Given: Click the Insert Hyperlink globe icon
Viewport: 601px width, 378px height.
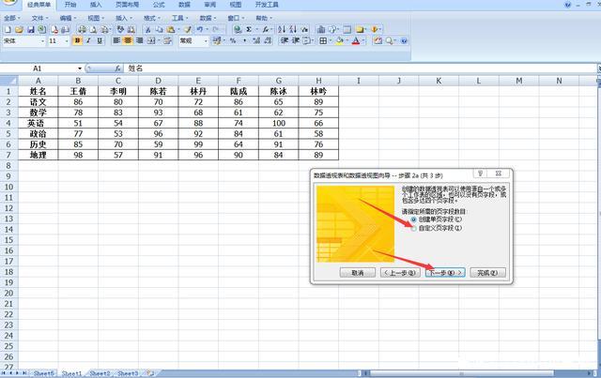Looking at the screenshot, I should [x=238, y=29].
